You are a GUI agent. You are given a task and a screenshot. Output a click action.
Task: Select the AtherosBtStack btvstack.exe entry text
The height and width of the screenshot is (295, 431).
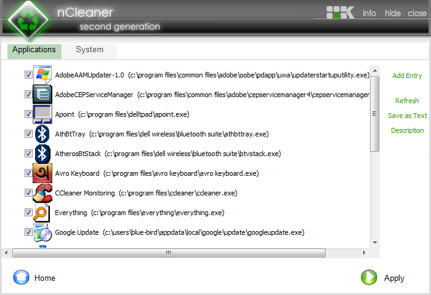point(167,154)
